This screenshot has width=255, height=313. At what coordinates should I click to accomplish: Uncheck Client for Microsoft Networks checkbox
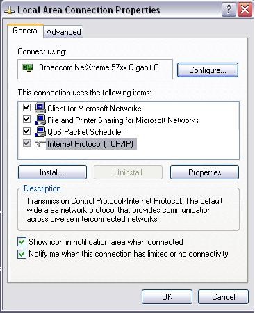point(26,108)
